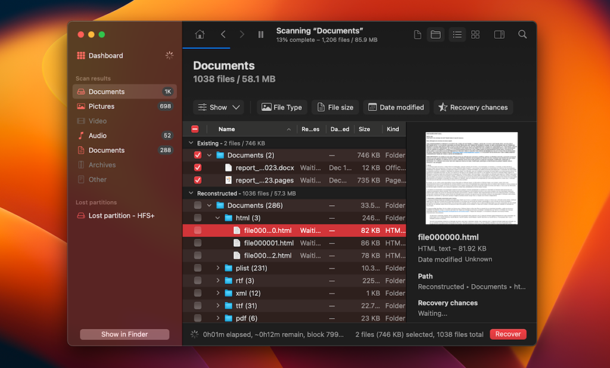
Task: Toggle the preview side panel icon
Action: point(499,35)
